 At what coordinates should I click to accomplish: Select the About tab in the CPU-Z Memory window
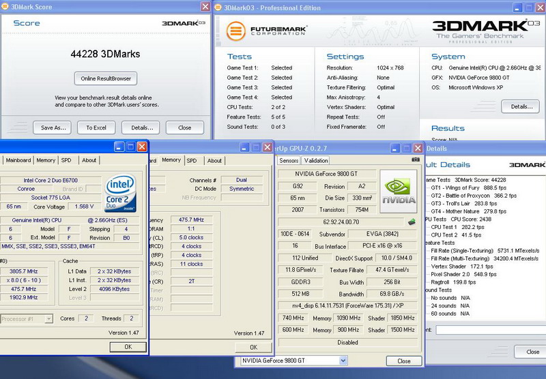click(214, 161)
